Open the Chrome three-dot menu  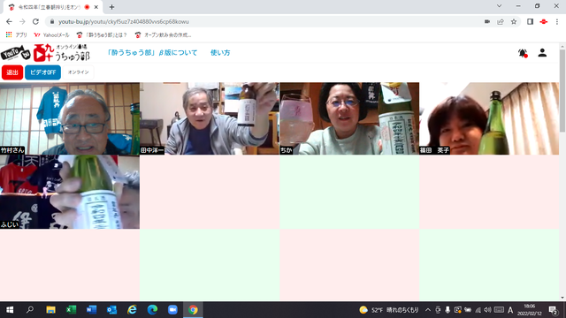[557, 21]
